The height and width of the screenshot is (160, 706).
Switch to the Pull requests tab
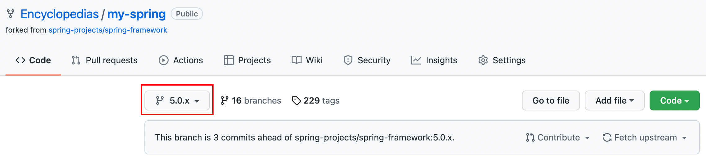[105, 60]
